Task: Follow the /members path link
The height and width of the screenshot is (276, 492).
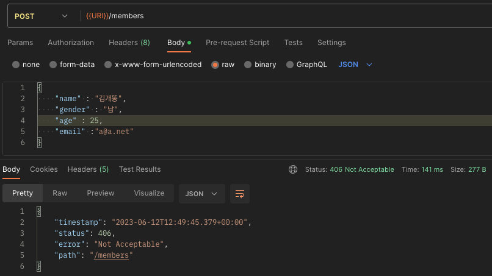Action: coord(111,255)
